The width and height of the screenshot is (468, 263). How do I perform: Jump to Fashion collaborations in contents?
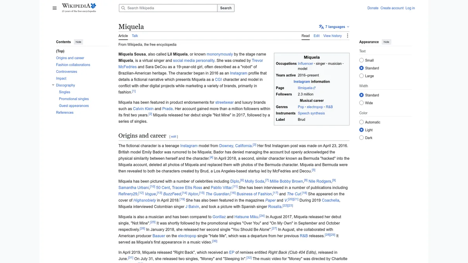73,65
